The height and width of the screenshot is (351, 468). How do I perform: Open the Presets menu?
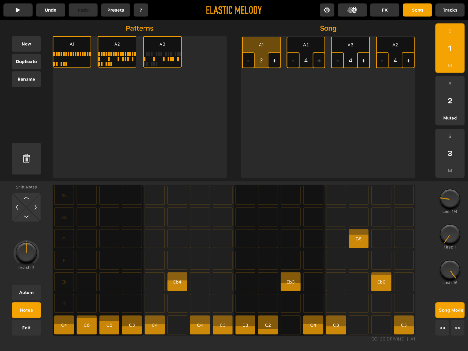(115, 10)
